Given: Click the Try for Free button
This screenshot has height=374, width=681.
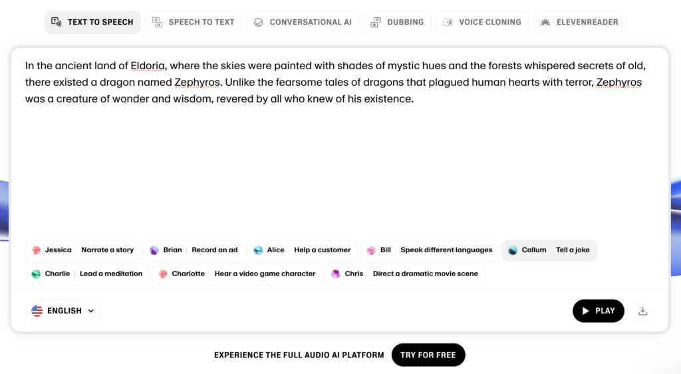Looking at the screenshot, I should (x=428, y=355).
